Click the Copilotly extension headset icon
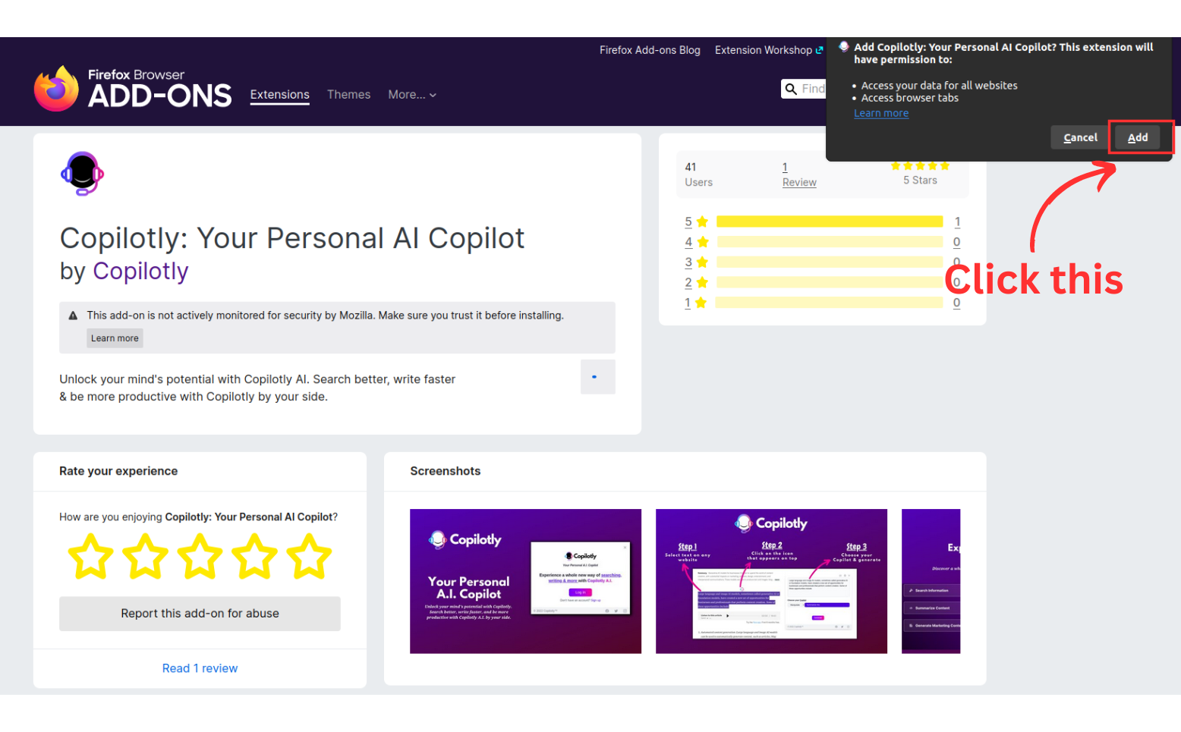The image size is (1181, 732). click(82, 174)
